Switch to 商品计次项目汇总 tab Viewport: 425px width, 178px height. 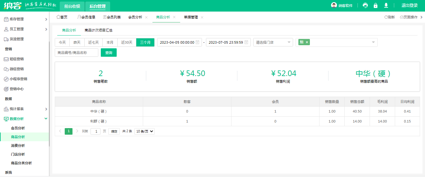tap(98, 30)
